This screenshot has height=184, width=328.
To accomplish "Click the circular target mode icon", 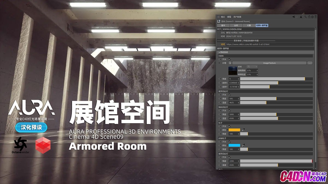I will tap(312, 17).
